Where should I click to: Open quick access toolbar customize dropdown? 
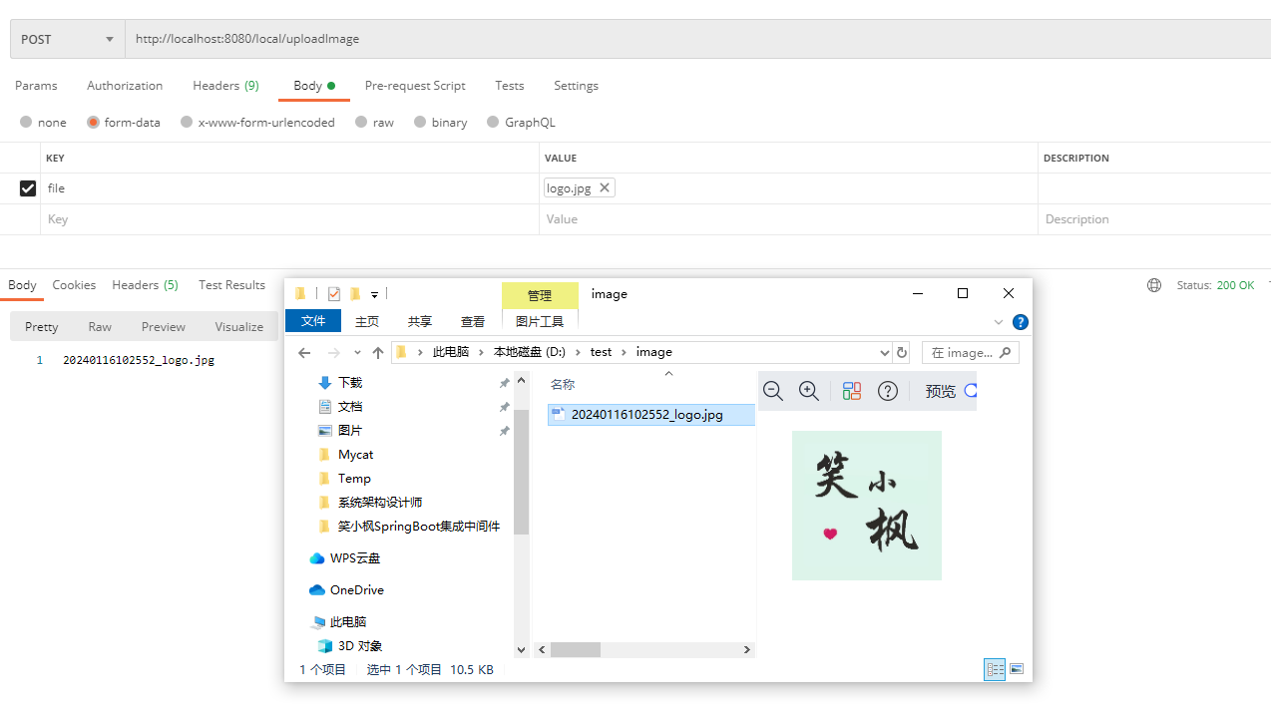point(375,294)
